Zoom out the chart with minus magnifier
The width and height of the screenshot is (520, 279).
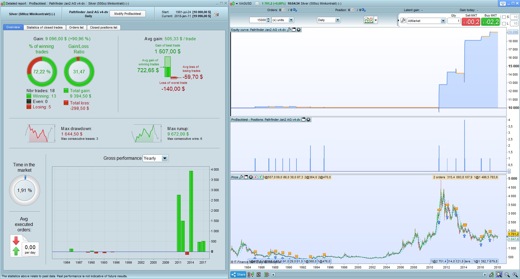[507, 275]
